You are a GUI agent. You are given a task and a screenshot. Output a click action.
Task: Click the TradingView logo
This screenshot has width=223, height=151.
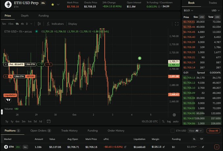point(8,100)
